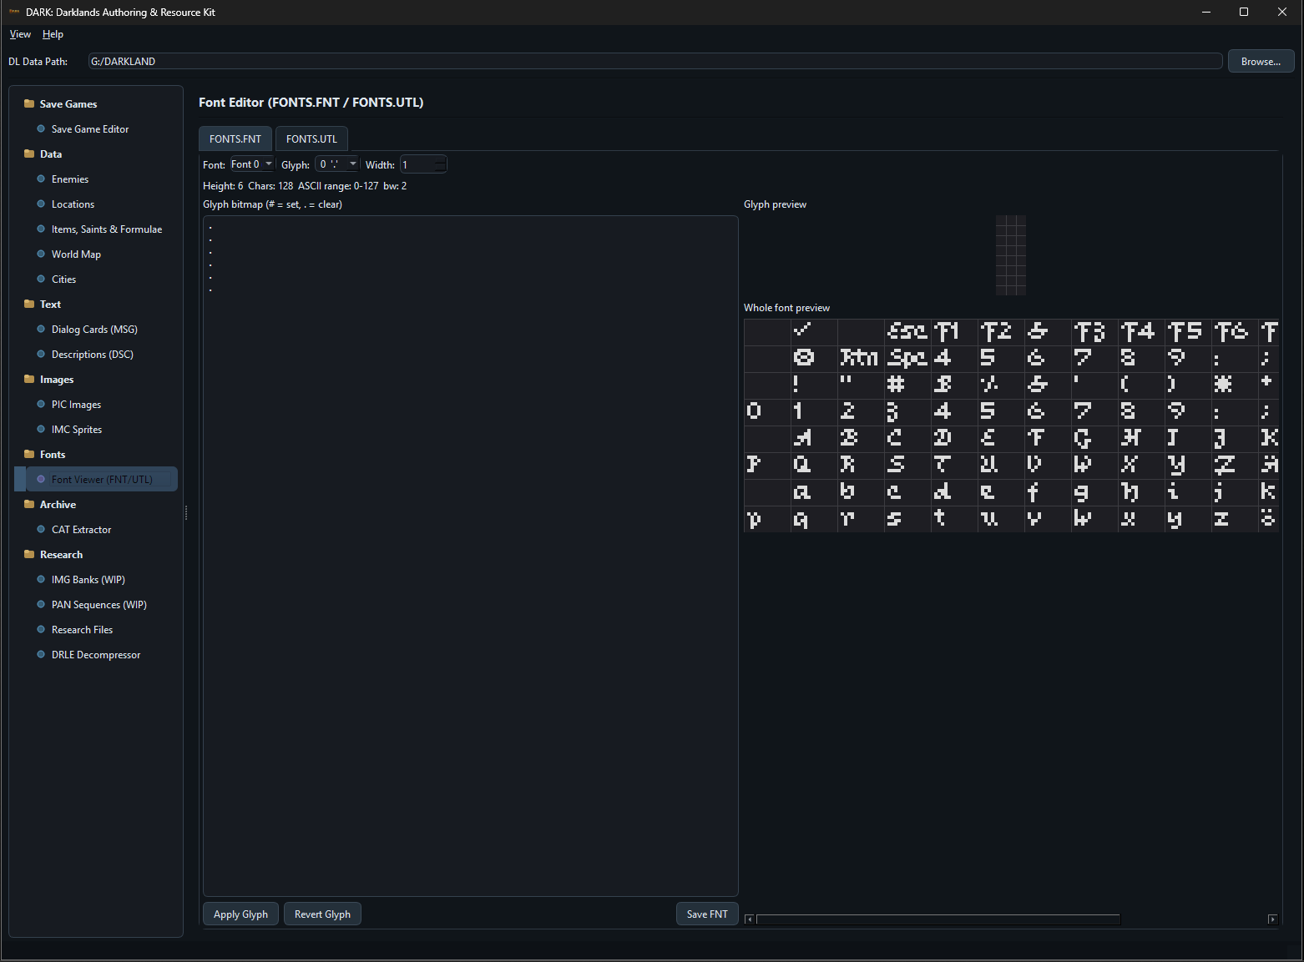Open the Font dropdown showing Font 0
1304x962 pixels.
(252, 164)
